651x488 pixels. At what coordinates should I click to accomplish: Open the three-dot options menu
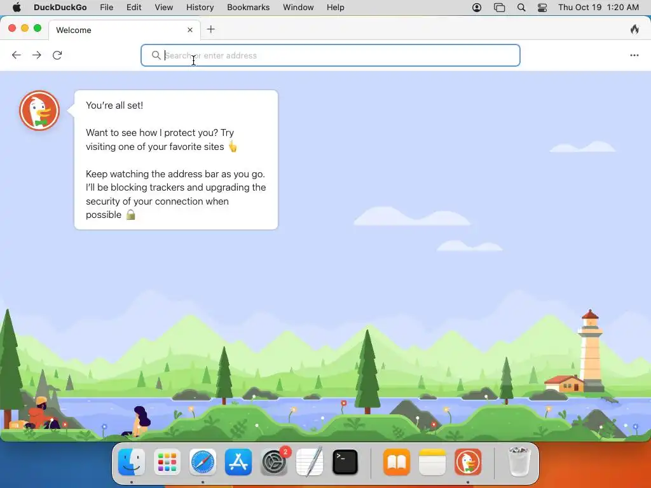click(x=634, y=55)
